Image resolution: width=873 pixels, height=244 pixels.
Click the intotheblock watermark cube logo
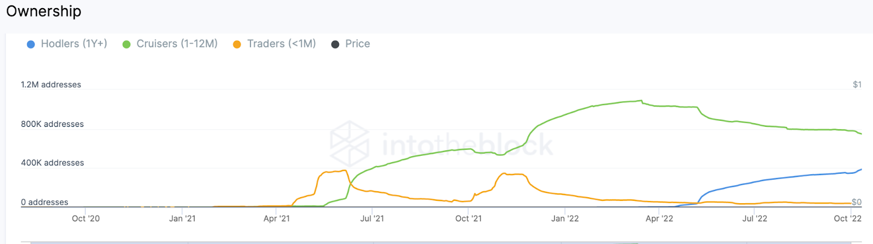(x=350, y=144)
